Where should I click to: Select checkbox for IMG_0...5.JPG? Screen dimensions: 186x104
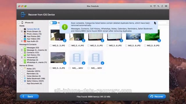[88, 46]
